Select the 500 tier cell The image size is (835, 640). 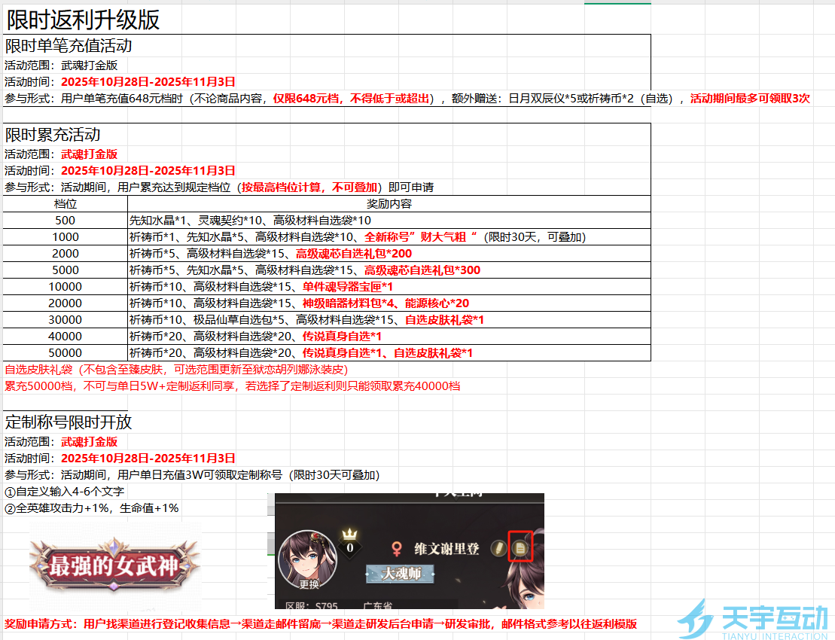click(66, 221)
